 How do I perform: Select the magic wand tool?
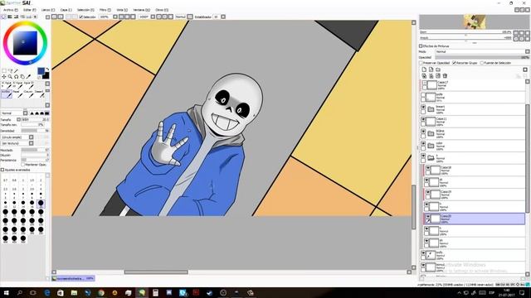16,70
